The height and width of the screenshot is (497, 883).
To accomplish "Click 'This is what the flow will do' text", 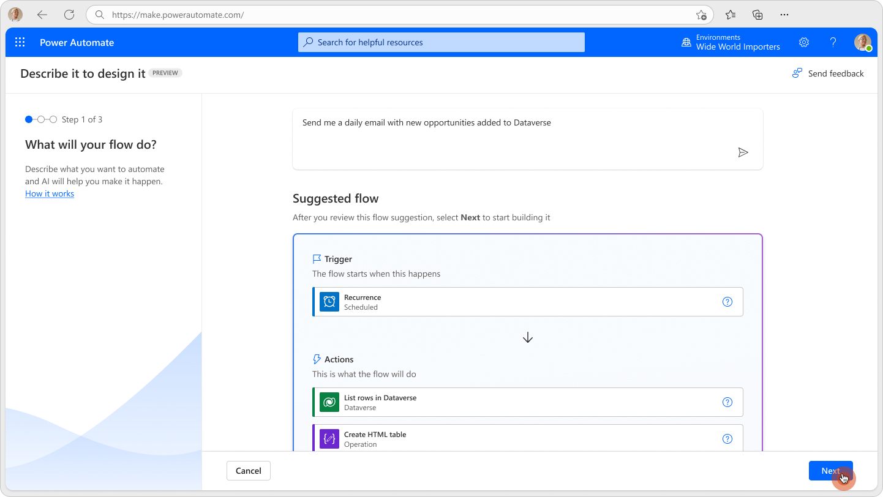I will pyautogui.click(x=364, y=374).
